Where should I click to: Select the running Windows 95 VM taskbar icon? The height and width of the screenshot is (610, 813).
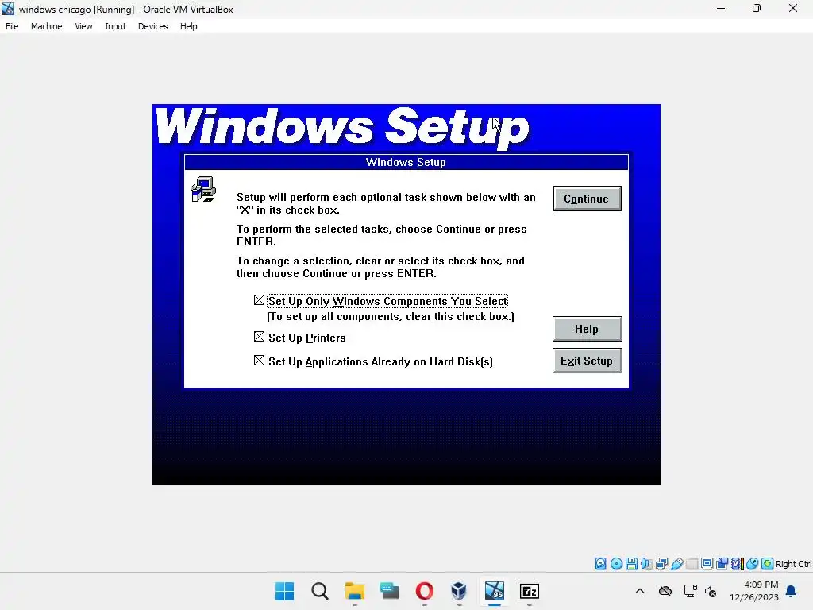click(x=494, y=591)
